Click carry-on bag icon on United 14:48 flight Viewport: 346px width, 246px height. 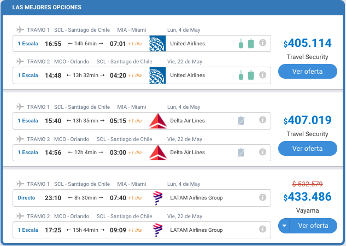click(x=241, y=75)
